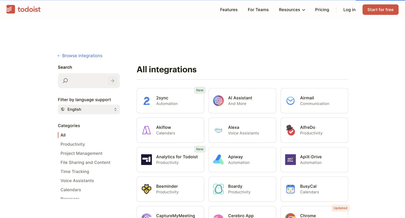Open the Apiway integration title
405x218 pixels.
pyautogui.click(x=235, y=157)
